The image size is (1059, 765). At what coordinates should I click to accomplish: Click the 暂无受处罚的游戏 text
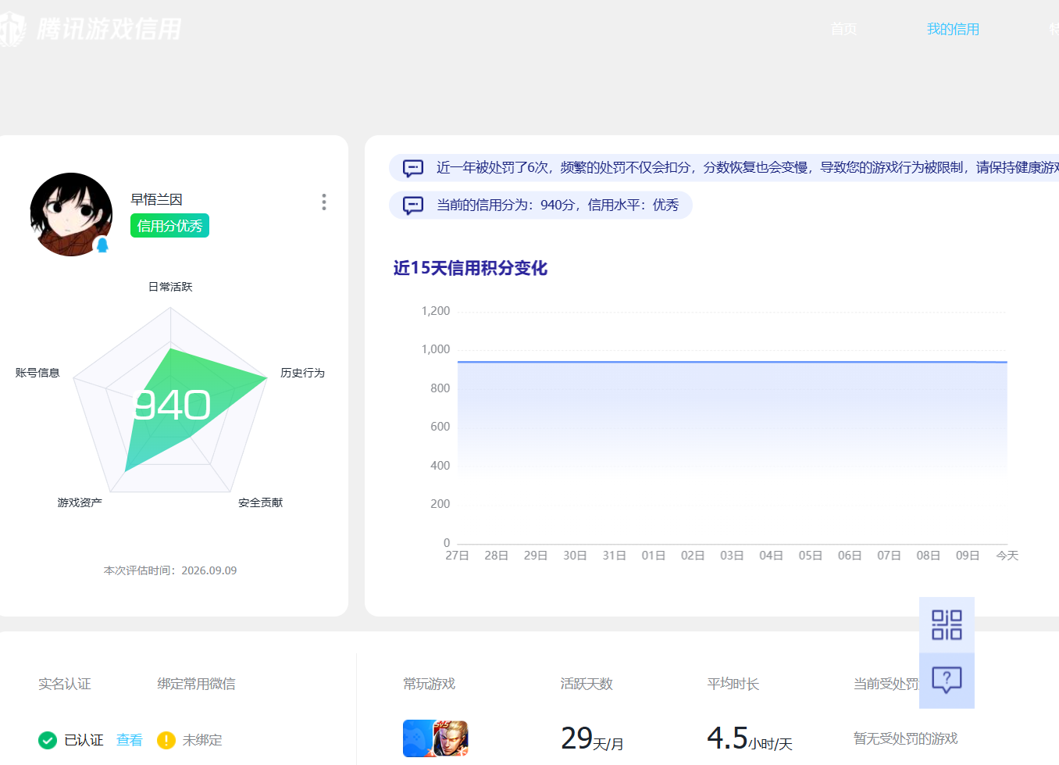tap(906, 738)
